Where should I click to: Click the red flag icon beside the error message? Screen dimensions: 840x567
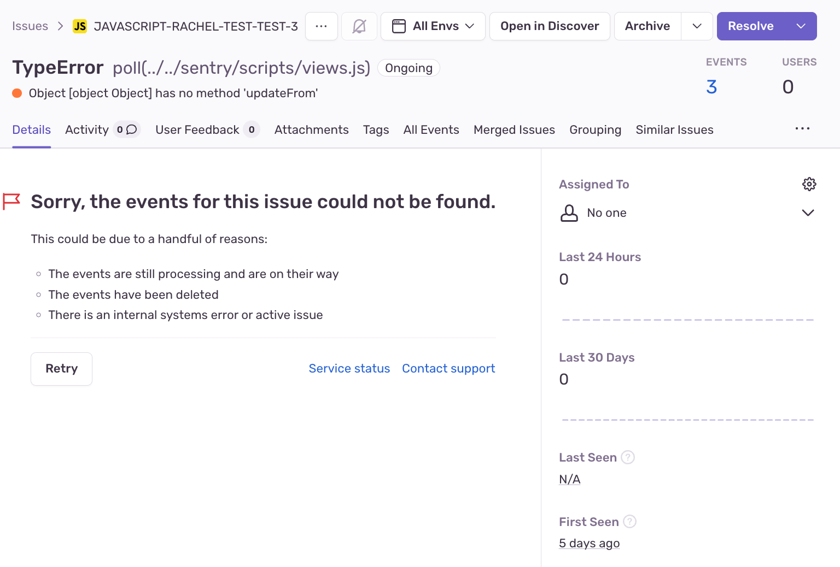[12, 202]
